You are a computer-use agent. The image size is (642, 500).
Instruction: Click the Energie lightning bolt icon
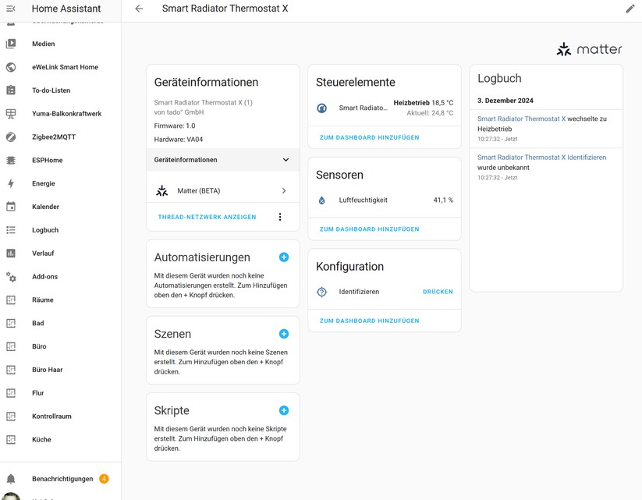tap(11, 183)
